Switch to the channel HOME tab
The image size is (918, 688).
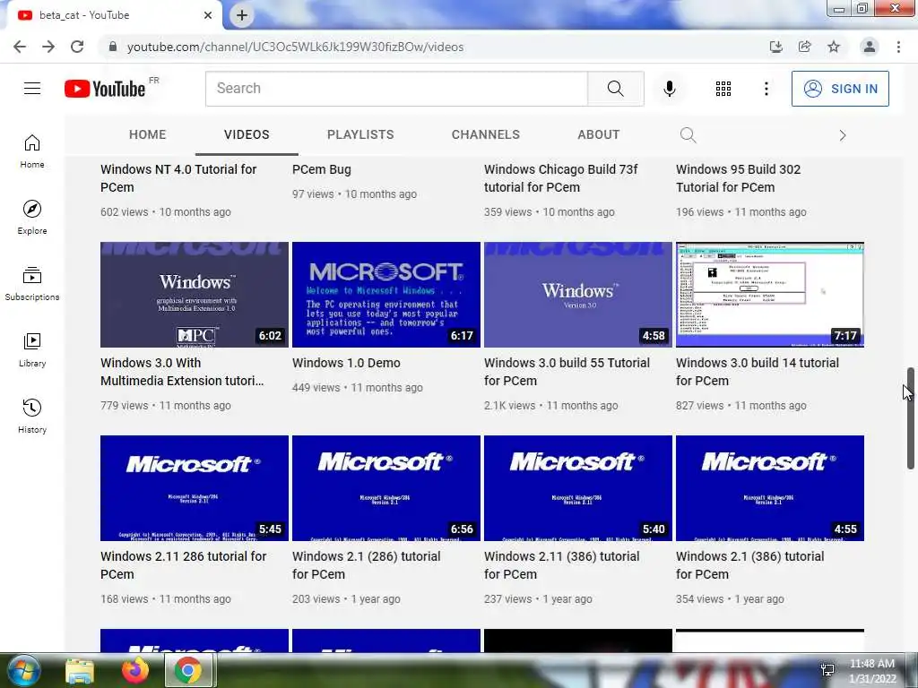click(148, 134)
